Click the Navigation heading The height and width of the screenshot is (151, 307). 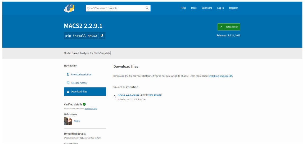click(x=71, y=66)
